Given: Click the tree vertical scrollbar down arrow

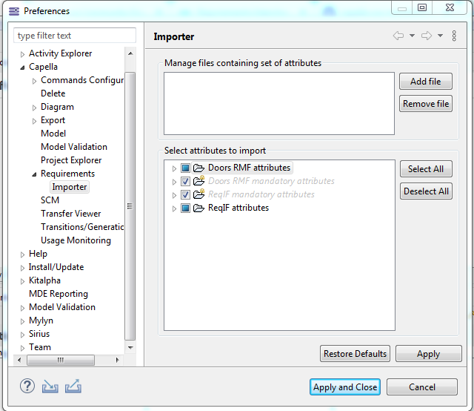Looking at the screenshot, I should pos(130,348).
